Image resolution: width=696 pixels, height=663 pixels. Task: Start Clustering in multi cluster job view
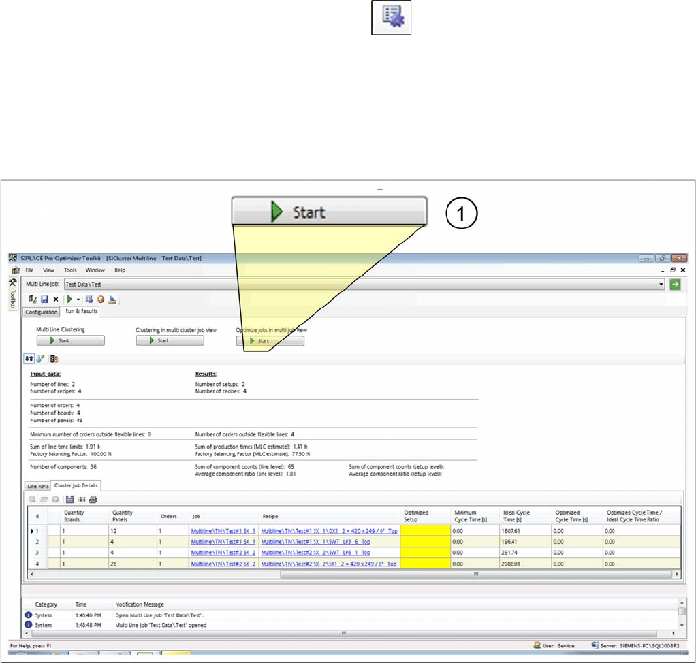[x=170, y=340]
